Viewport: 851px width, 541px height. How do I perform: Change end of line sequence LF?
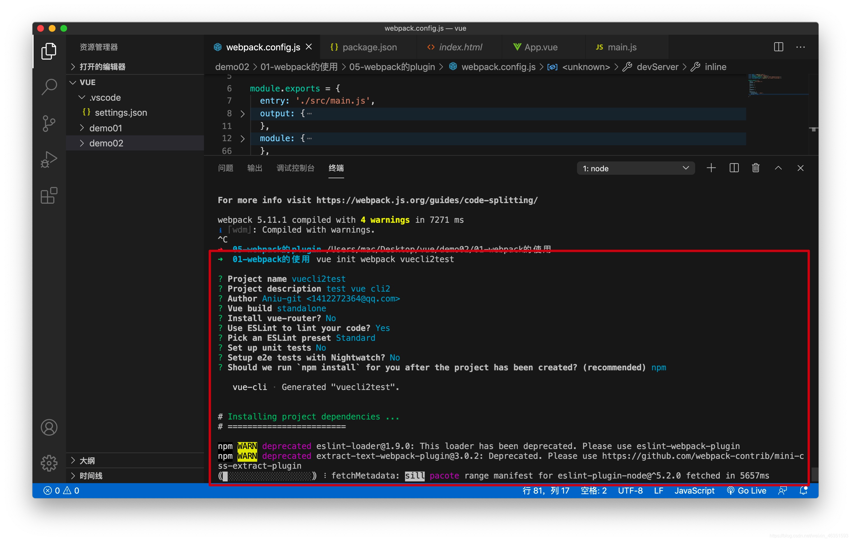pos(658,491)
